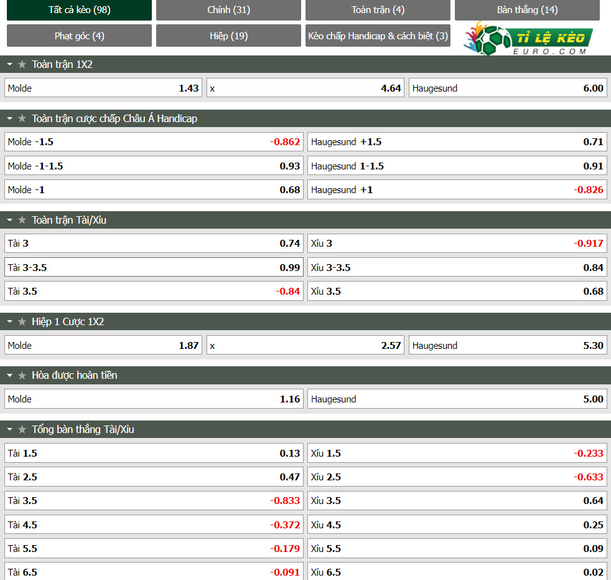Choose Tài 2.5 total goals at 0.47
This screenshot has height=580, width=611.
pos(154,477)
